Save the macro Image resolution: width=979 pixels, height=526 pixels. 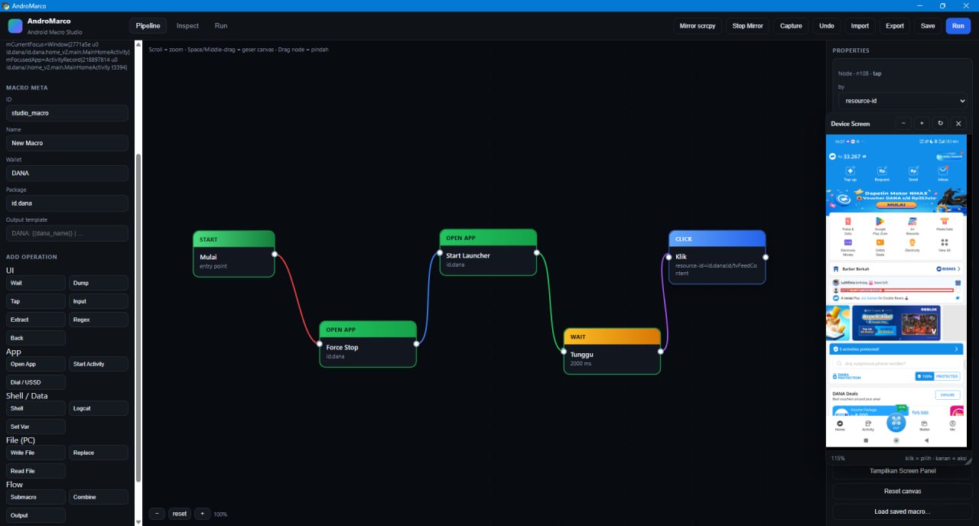[x=928, y=26]
